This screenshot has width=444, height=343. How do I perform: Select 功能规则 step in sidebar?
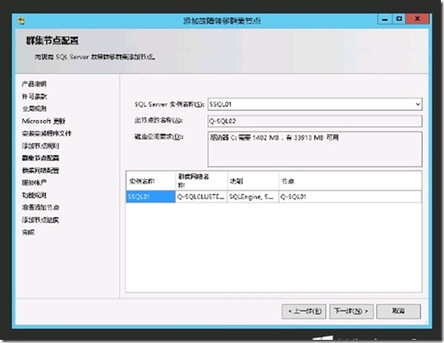pyautogui.click(x=34, y=195)
